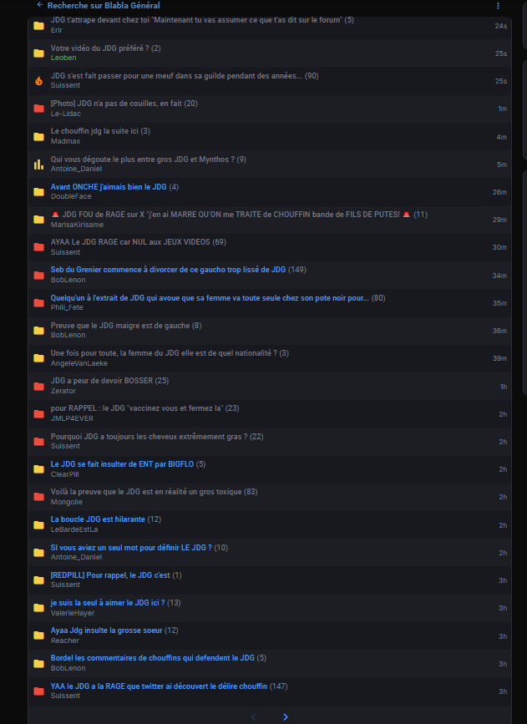
Task: Click the back arrow beside Recherche sur Blabla Général
Action: click(39, 5)
